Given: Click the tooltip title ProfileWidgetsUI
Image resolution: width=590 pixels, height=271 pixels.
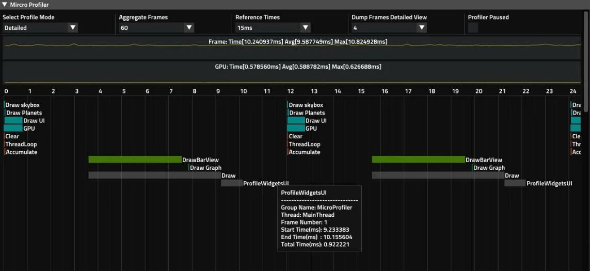Looking at the screenshot, I should click(x=304, y=193).
